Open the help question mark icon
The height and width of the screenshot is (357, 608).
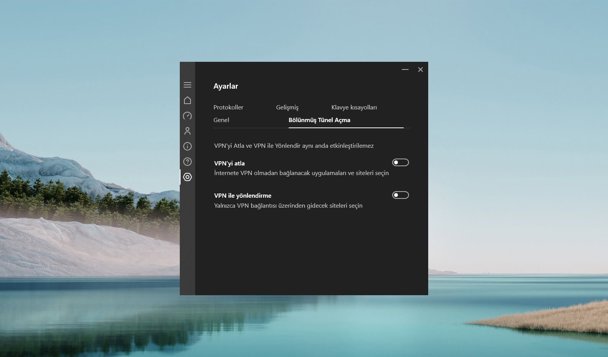(187, 162)
